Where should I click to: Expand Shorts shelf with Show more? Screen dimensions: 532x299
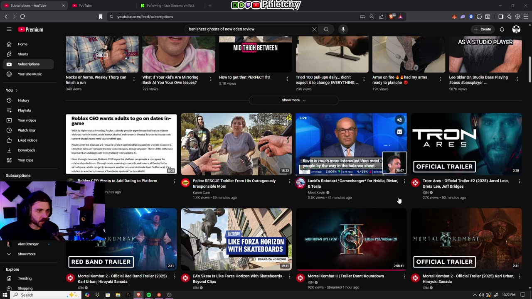293,100
